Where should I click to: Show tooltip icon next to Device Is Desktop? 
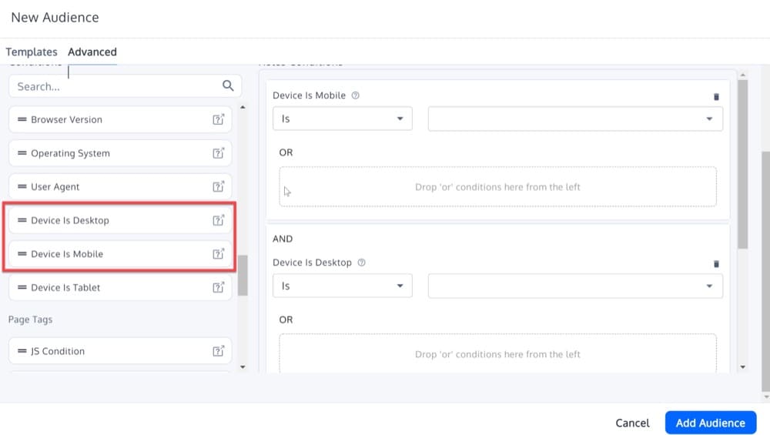[361, 263]
